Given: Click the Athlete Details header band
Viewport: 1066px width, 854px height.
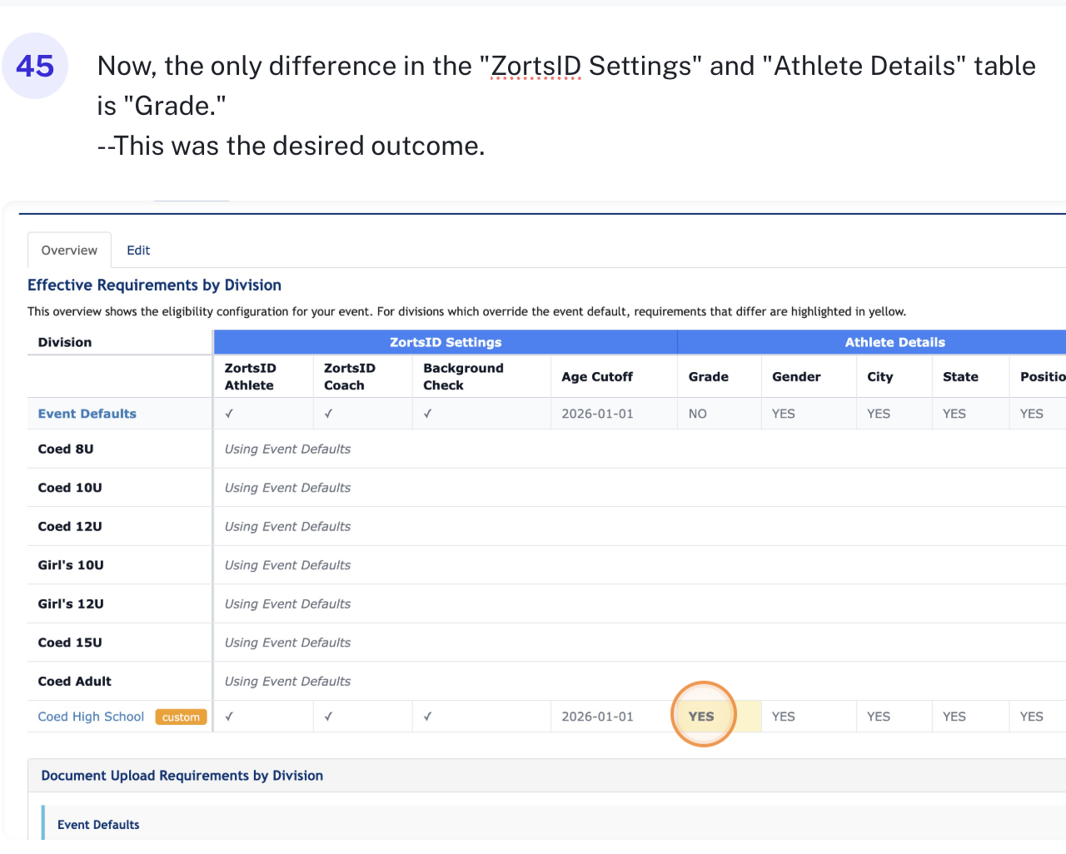Looking at the screenshot, I should coord(894,342).
